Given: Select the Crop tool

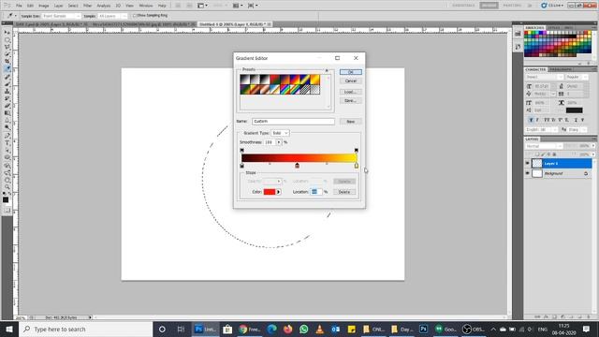Looking at the screenshot, I should pos(7,62).
